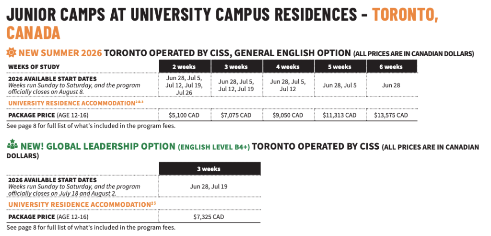Select the "6 weeks" column header
The image size is (491, 236).
tap(391, 67)
